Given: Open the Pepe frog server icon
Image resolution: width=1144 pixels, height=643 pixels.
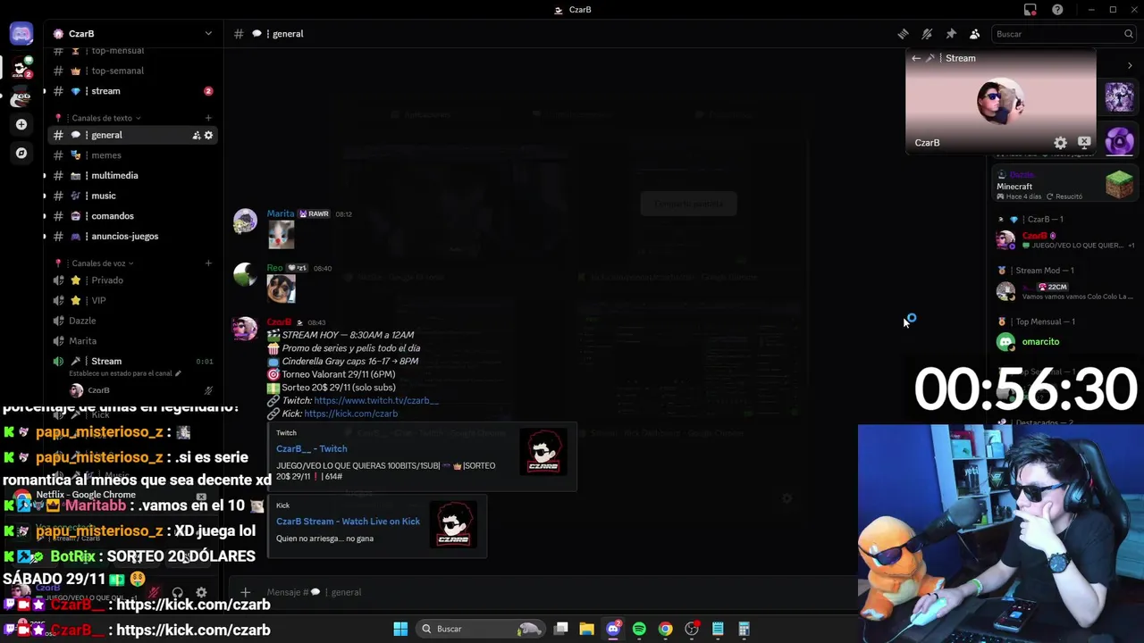Looking at the screenshot, I should (x=21, y=96).
